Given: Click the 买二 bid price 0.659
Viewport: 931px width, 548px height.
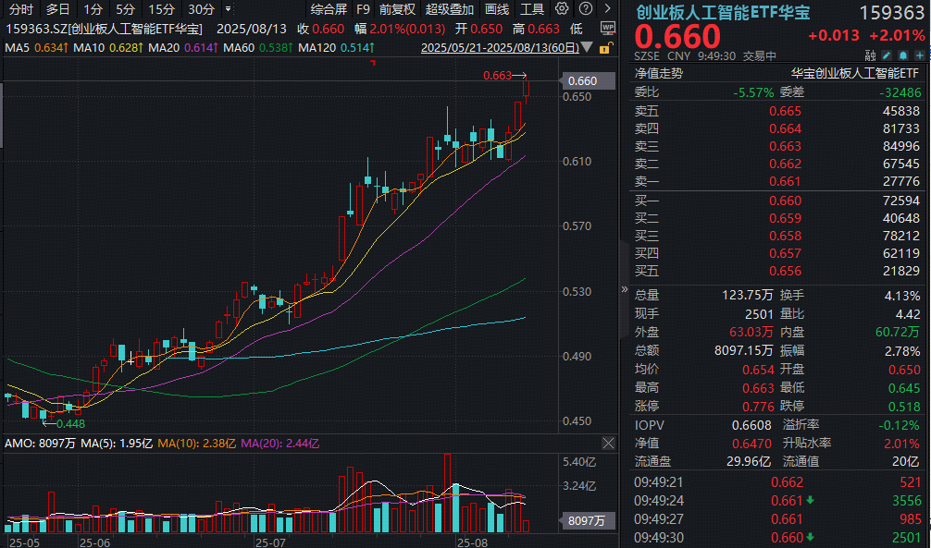Looking at the screenshot, I should click(785, 218).
